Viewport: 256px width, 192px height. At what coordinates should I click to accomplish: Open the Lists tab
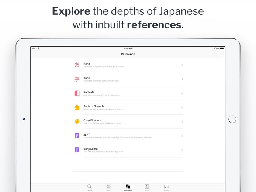pos(147,188)
